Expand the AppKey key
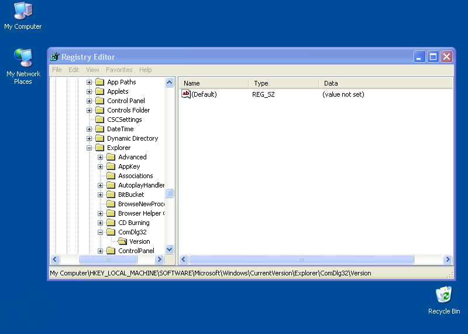The image size is (468, 334). click(100, 166)
